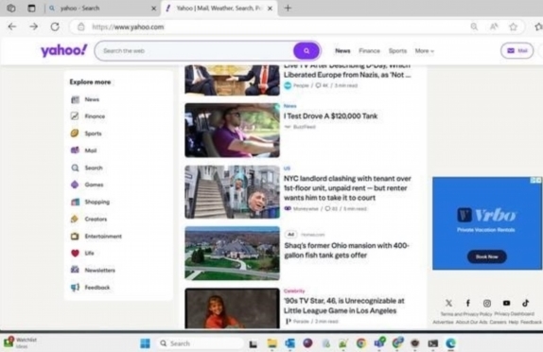Open the $120,000 Tank test drive headline

coord(331,116)
